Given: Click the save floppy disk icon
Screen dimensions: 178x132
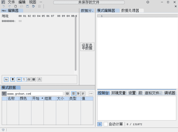Looking at the screenshot, I should click(28, 6).
